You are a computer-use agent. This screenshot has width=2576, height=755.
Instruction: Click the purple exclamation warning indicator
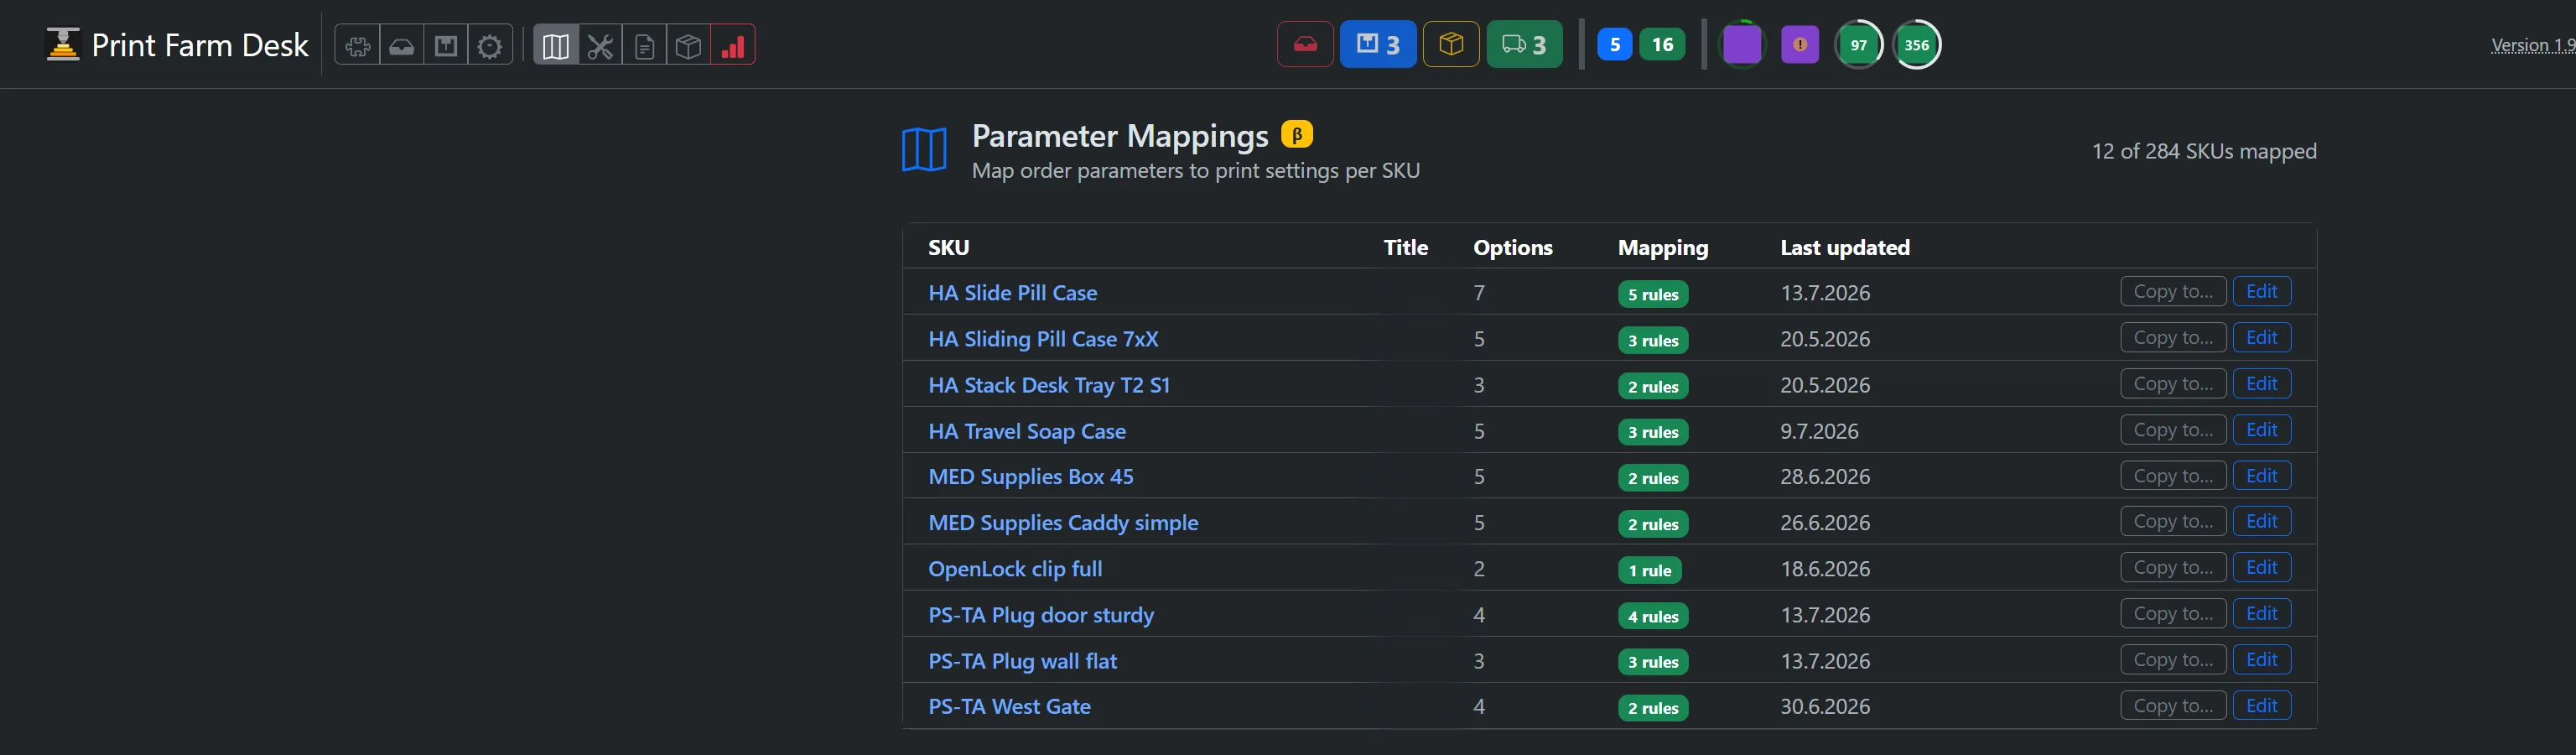1800,44
